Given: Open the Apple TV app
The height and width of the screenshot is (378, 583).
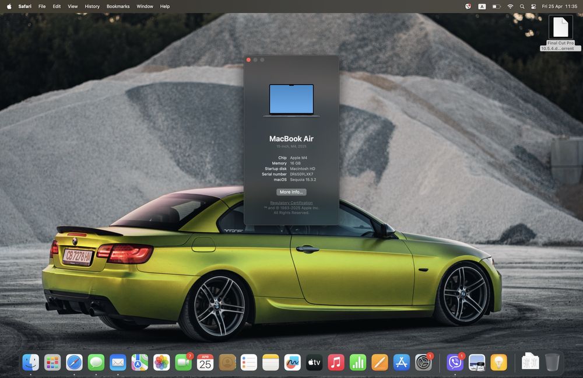Looking at the screenshot, I should 314,362.
